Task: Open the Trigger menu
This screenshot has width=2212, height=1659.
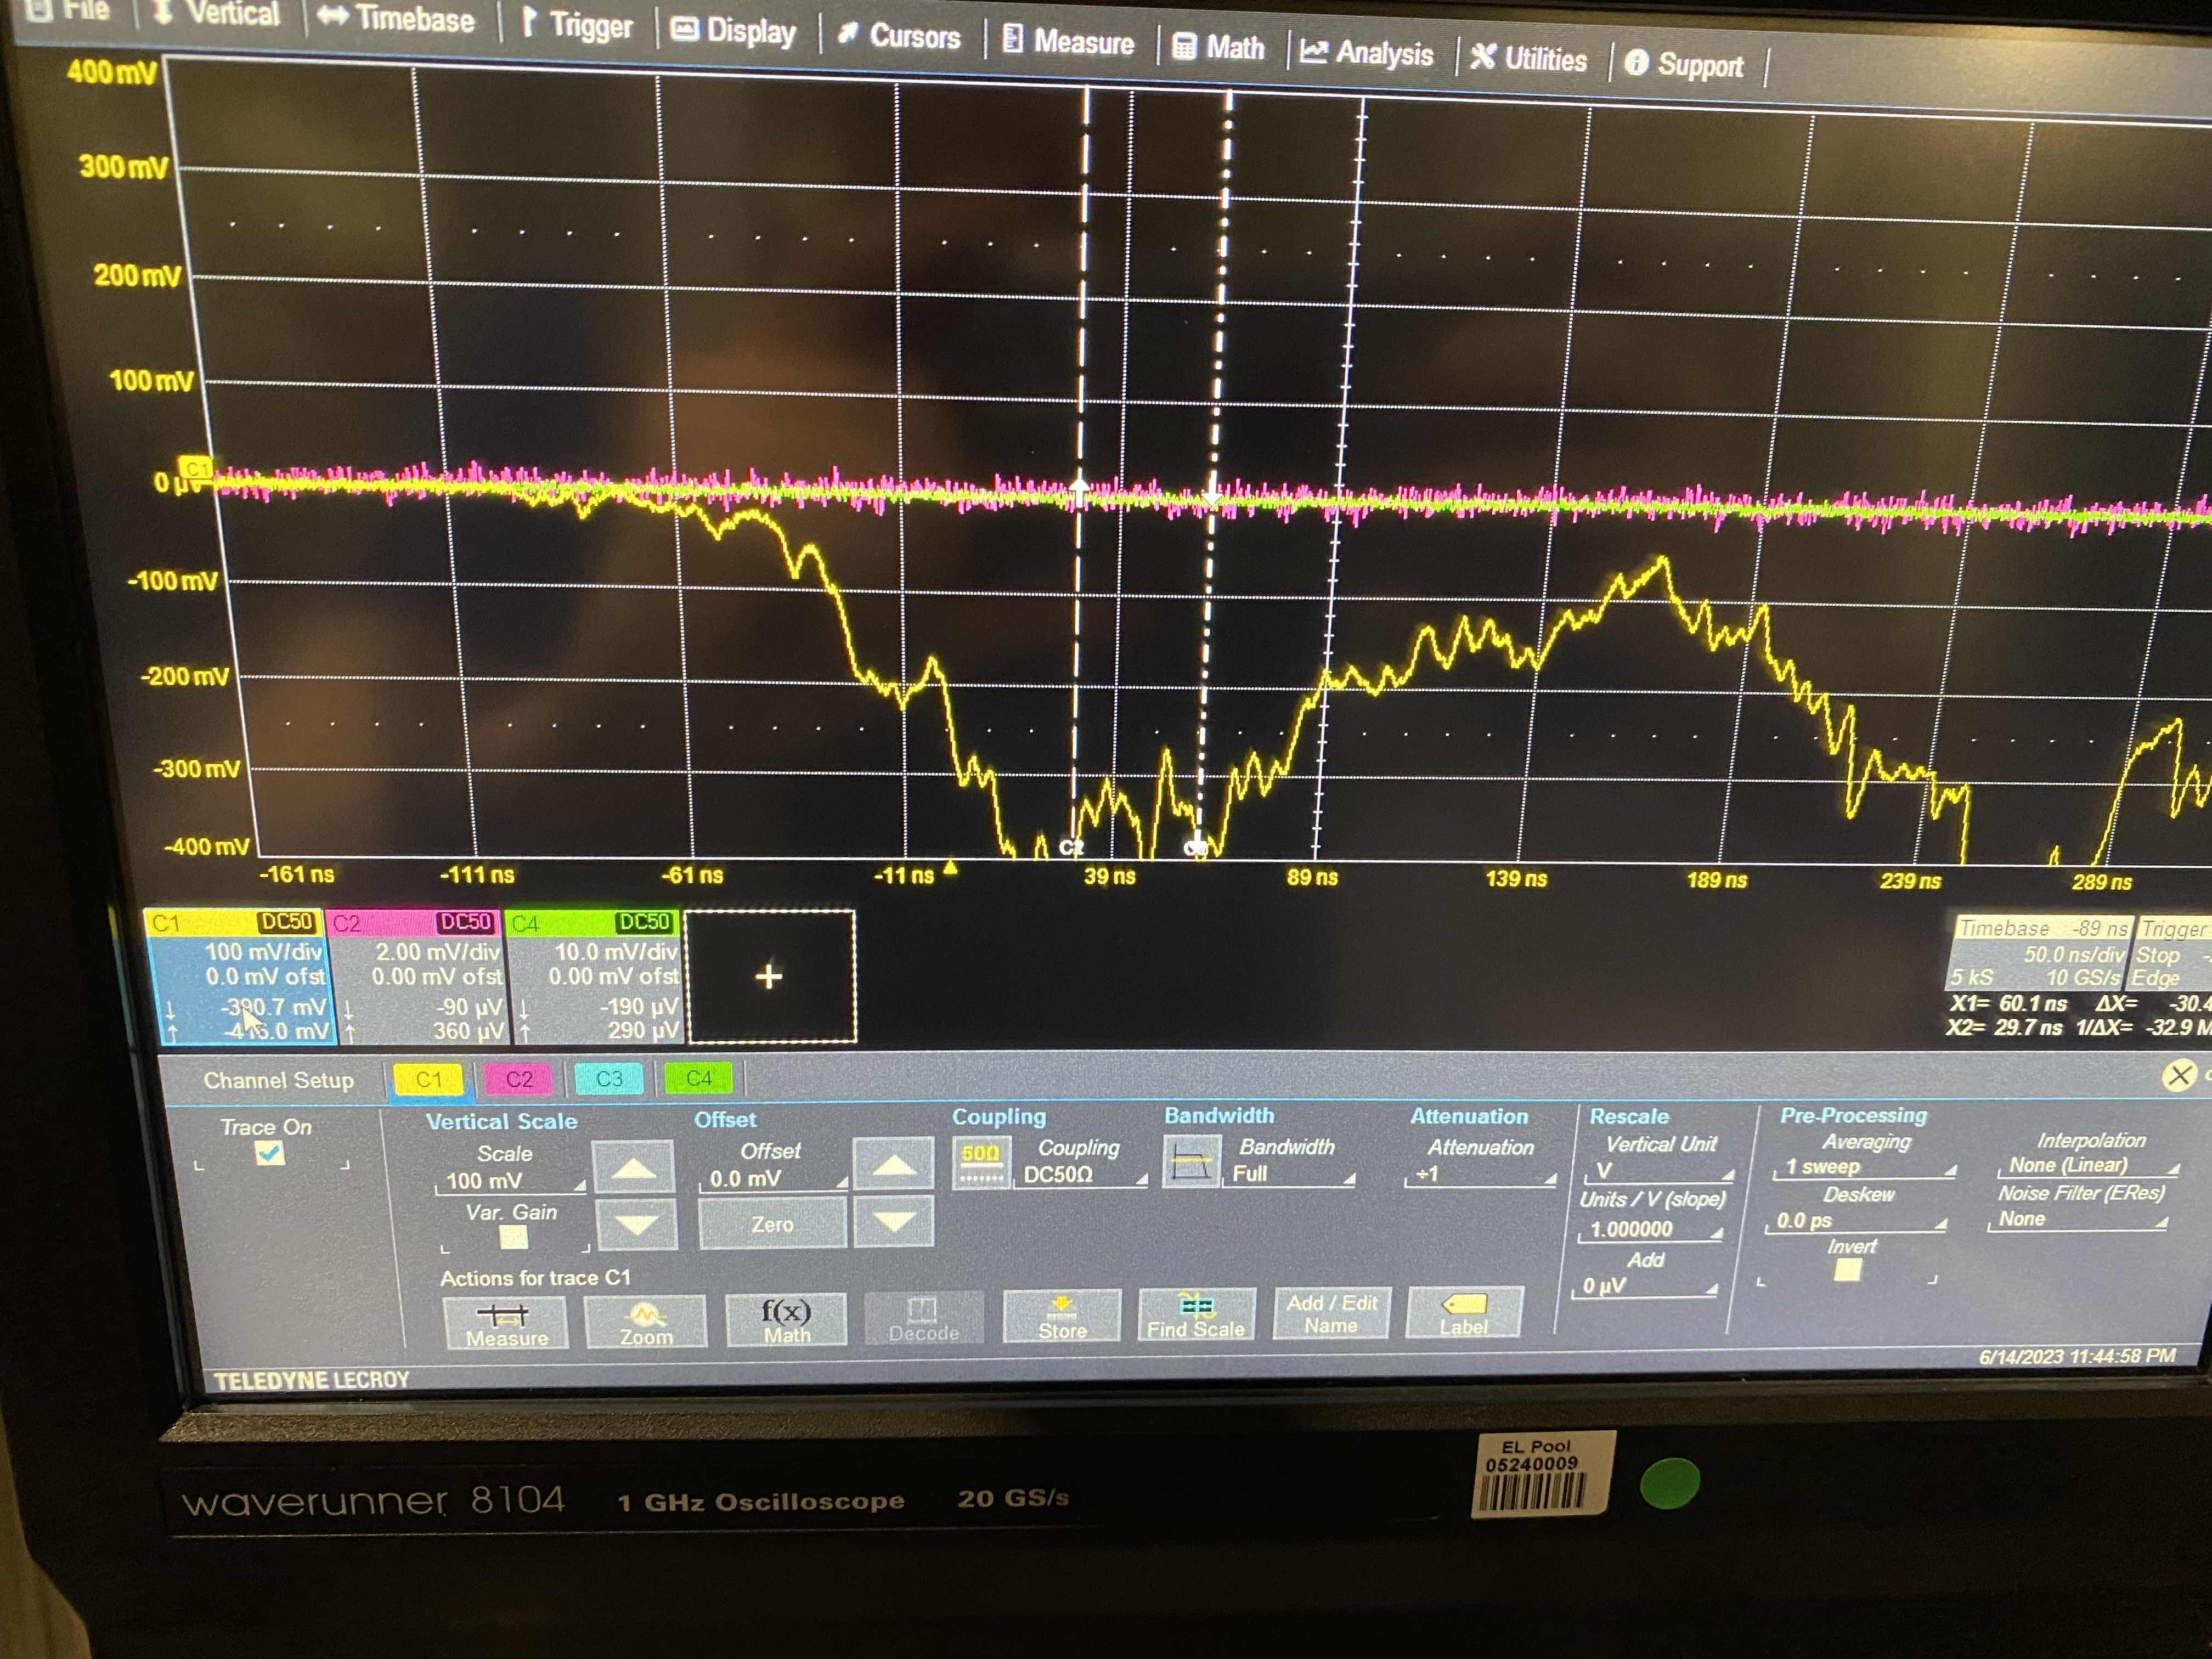Action: click(x=577, y=25)
